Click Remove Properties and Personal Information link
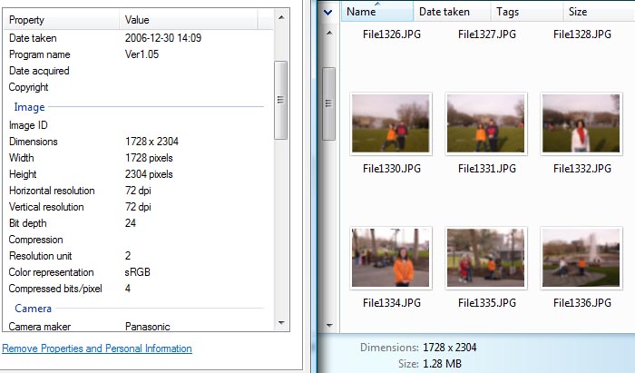The height and width of the screenshot is (373, 635). tap(97, 348)
